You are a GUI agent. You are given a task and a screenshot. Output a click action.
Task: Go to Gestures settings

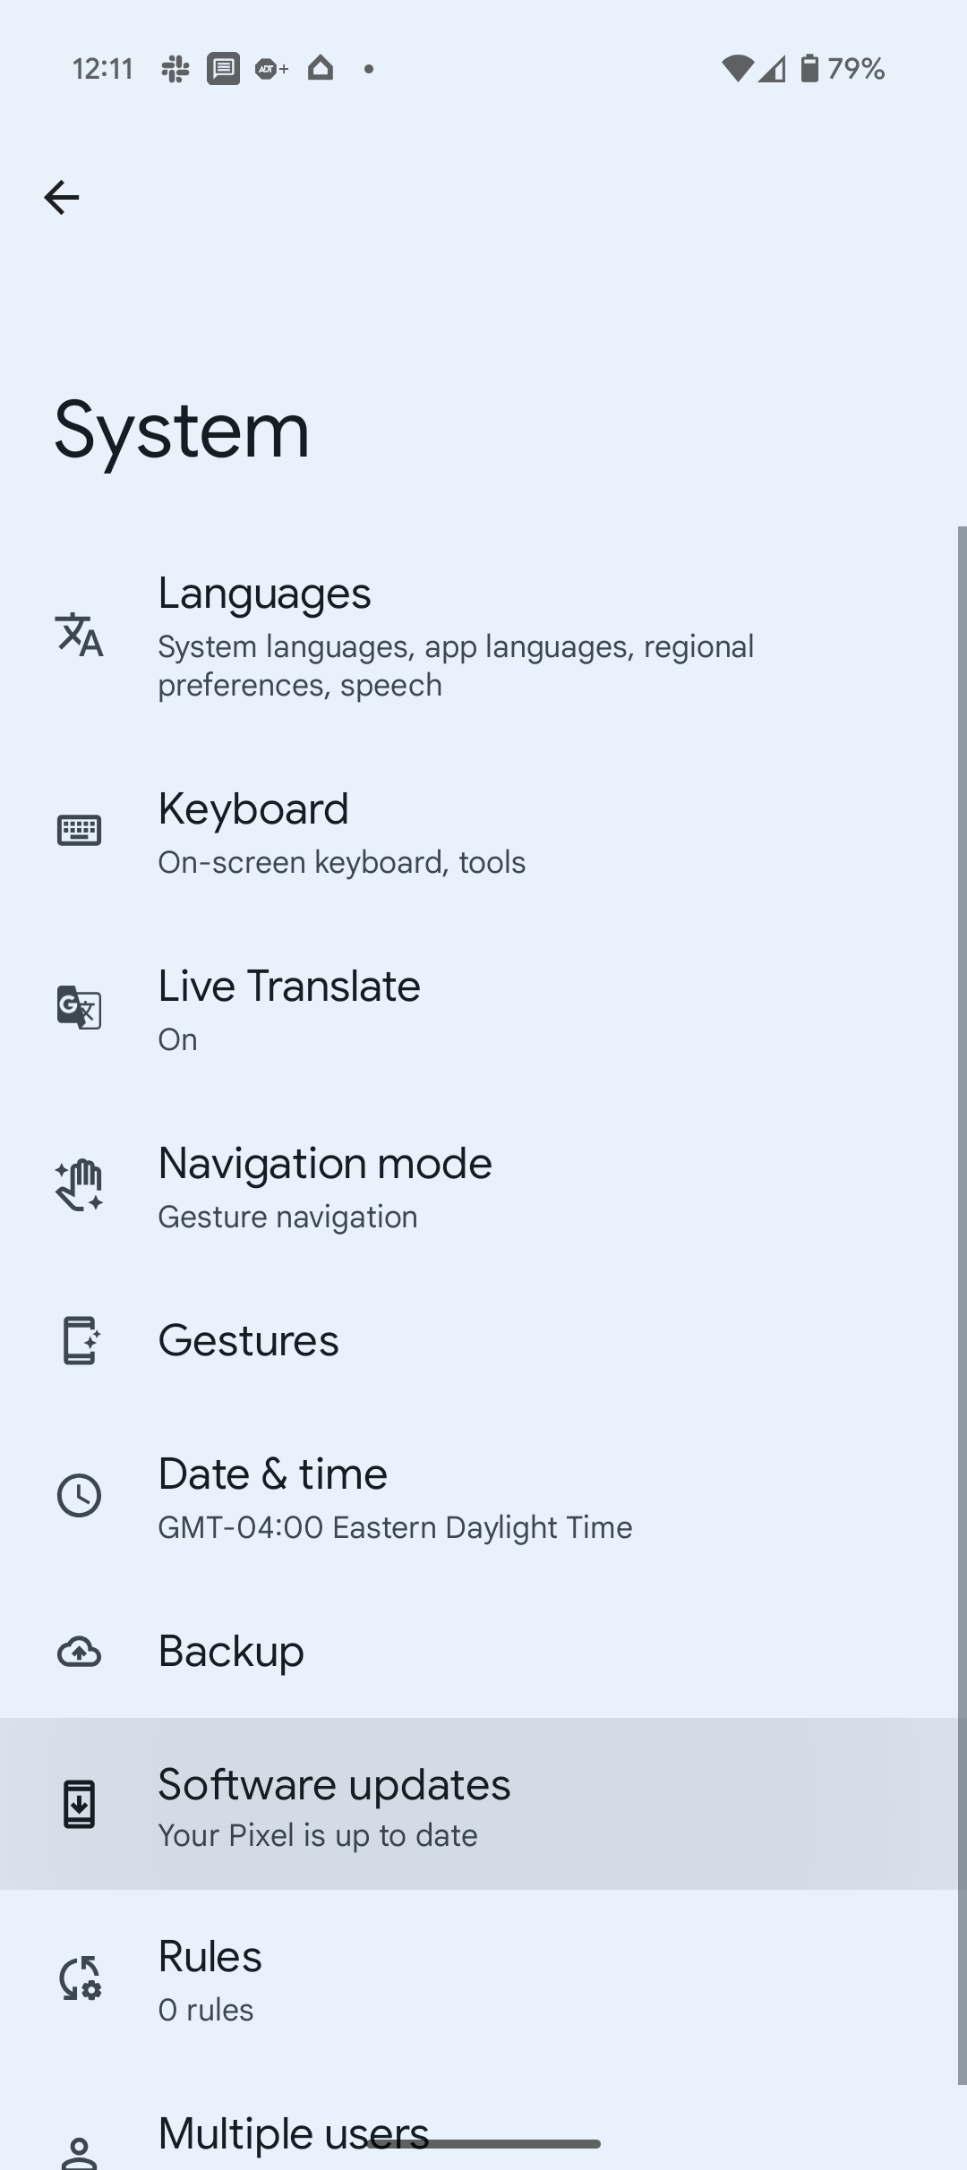pos(248,1340)
